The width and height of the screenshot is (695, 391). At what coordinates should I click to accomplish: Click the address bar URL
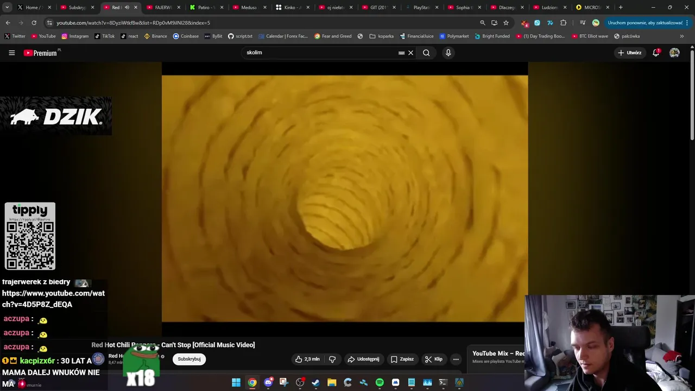pos(133,23)
